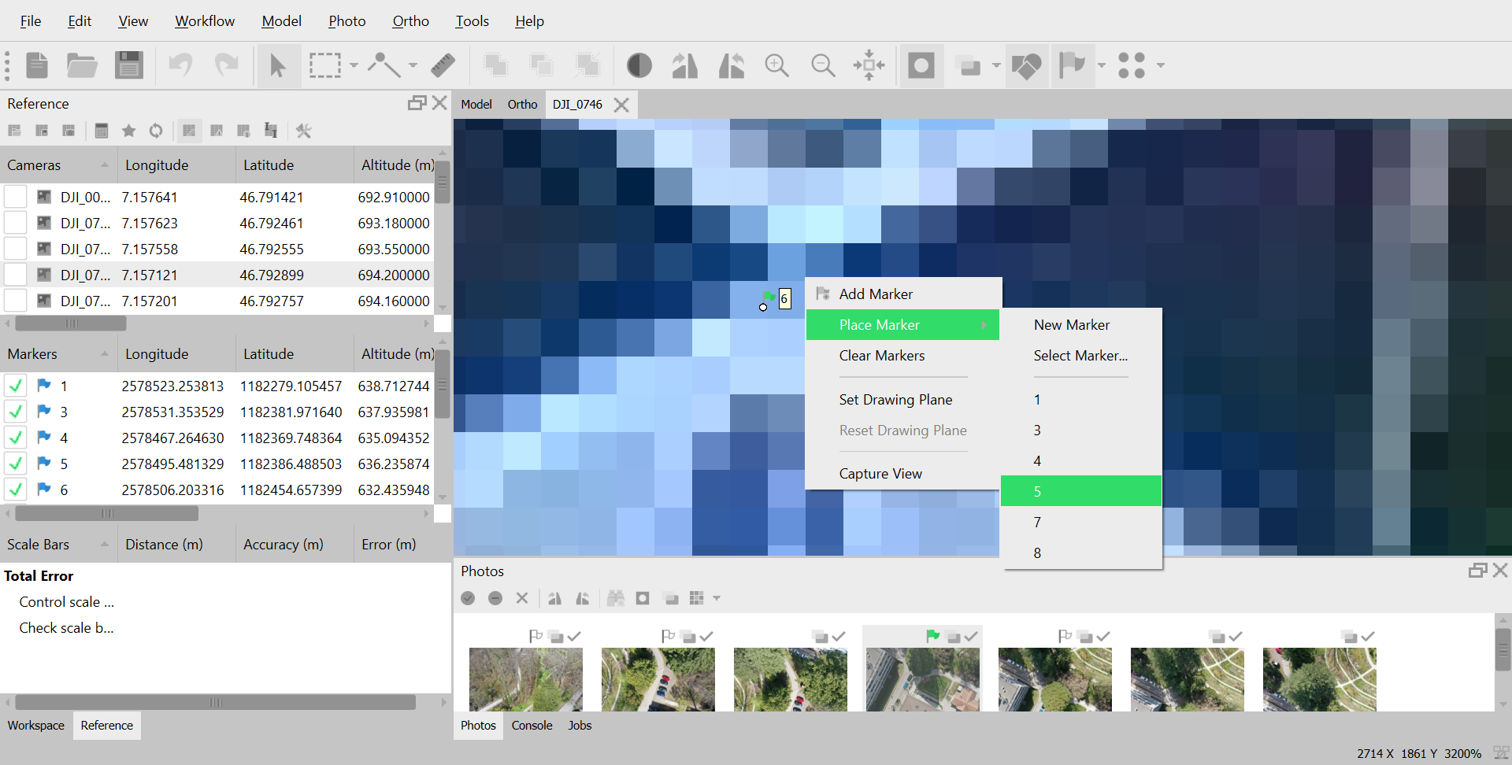Switch to Workspace pane tab
1512x765 pixels.
[x=36, y=726]
